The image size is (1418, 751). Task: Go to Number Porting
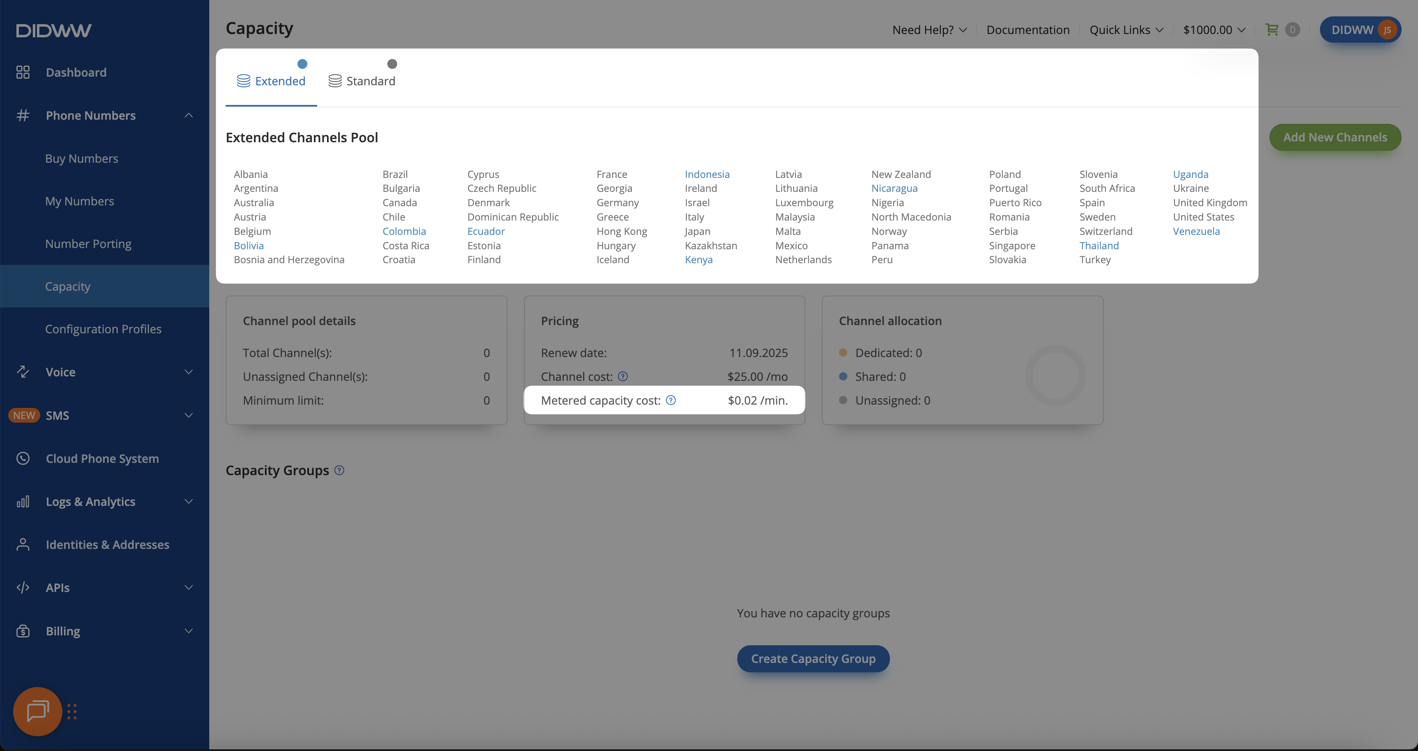tap(88, 244)
